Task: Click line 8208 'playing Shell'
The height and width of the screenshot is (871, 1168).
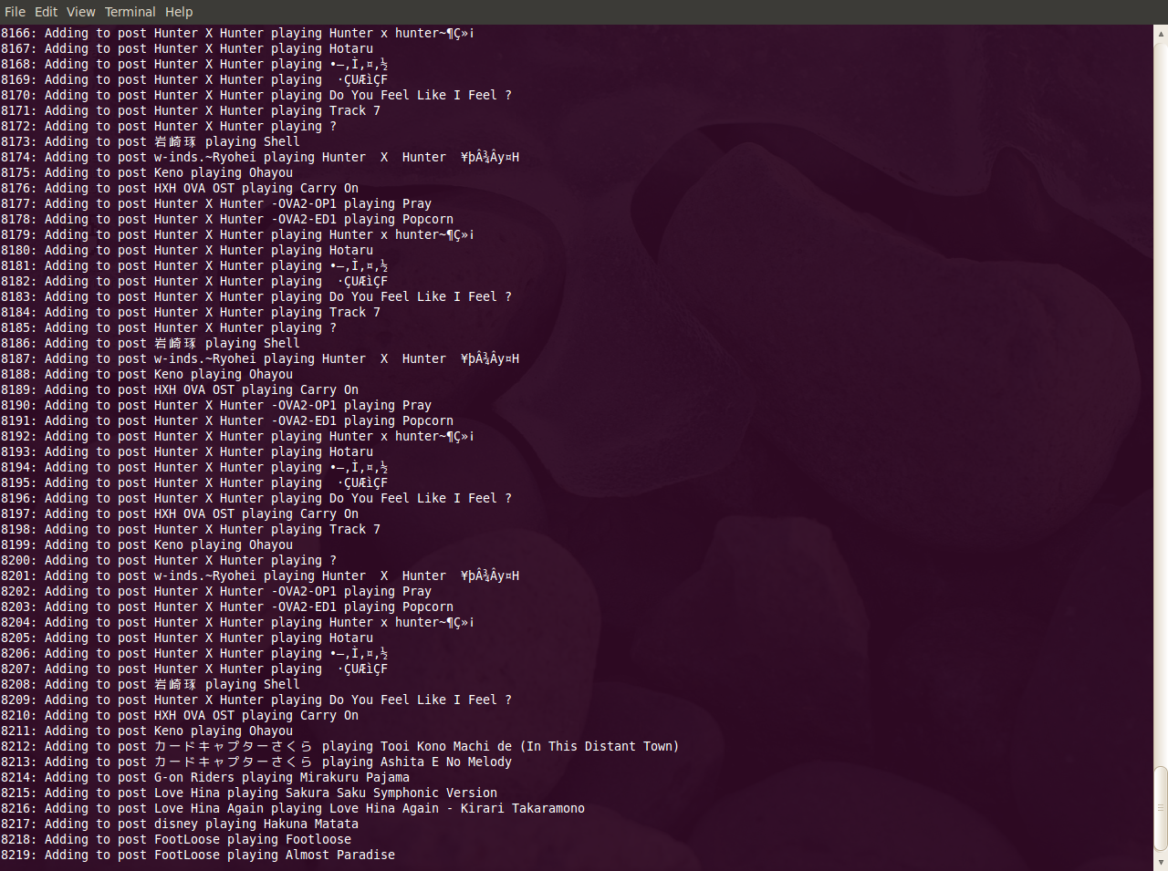Action: [x=253, y=685]
